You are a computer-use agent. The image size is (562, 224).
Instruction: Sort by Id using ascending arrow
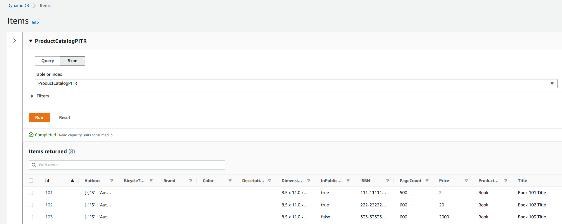(72, 181)
